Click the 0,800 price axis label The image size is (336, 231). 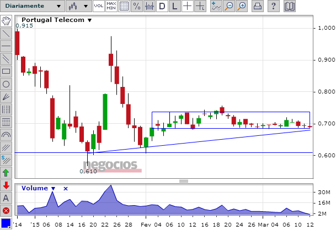327,92
